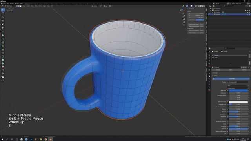
Task: Select the Transform tool
Action: coord(3,28)
